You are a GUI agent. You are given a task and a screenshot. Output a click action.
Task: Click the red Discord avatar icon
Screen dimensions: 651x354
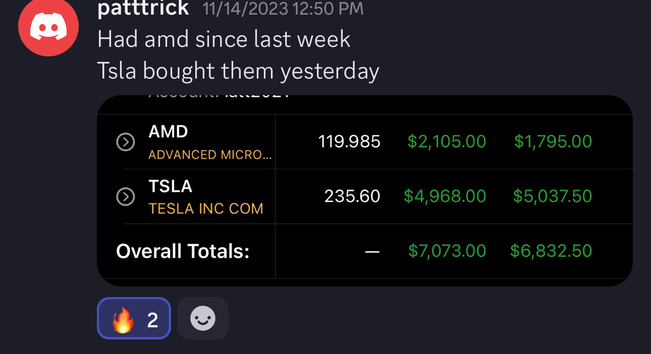pyautogui.click(x=48, y=26)
